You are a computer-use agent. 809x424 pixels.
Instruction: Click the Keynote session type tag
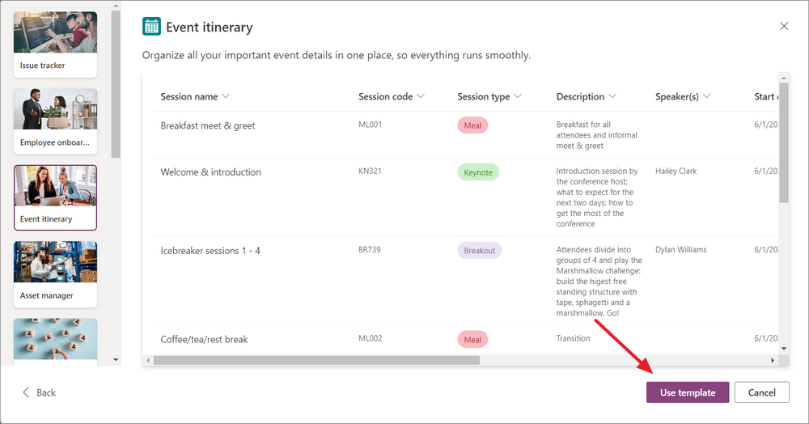click(478, 172)
